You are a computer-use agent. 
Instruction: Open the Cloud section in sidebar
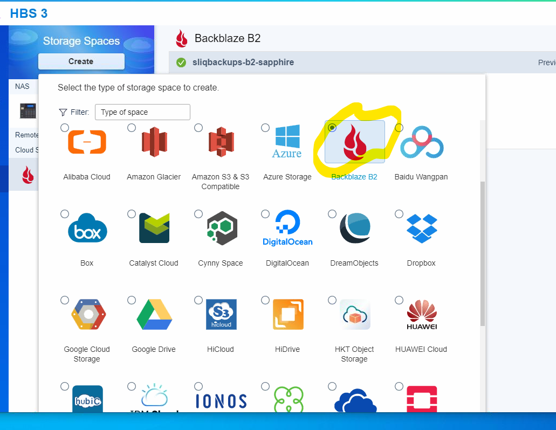(26, 150)
